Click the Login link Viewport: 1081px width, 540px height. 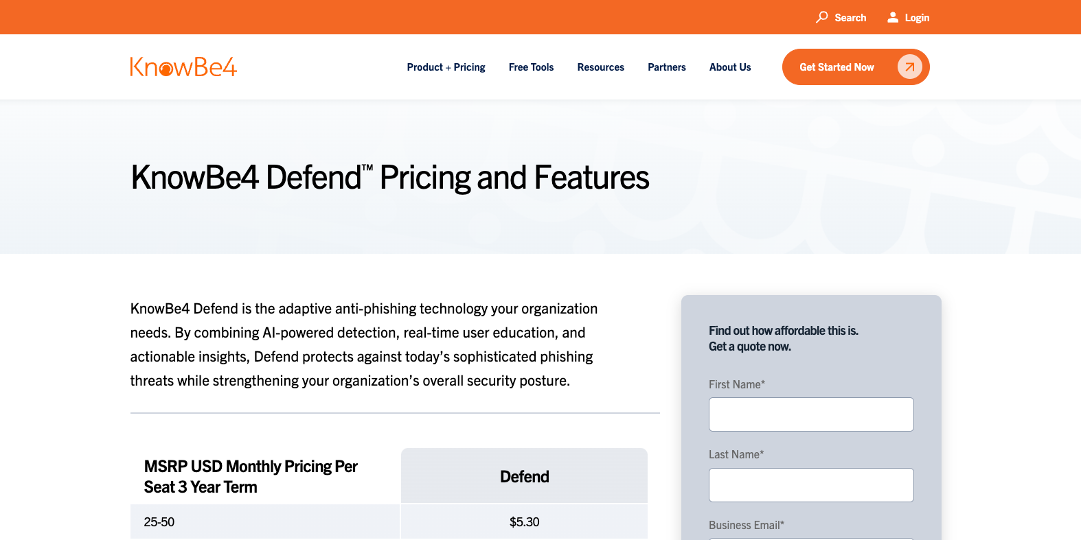point(917,17)
